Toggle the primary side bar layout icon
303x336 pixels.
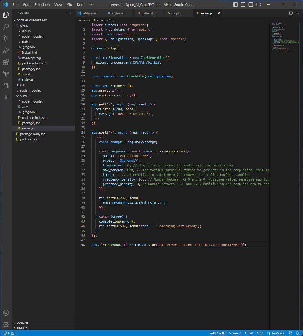coord(235,4)
